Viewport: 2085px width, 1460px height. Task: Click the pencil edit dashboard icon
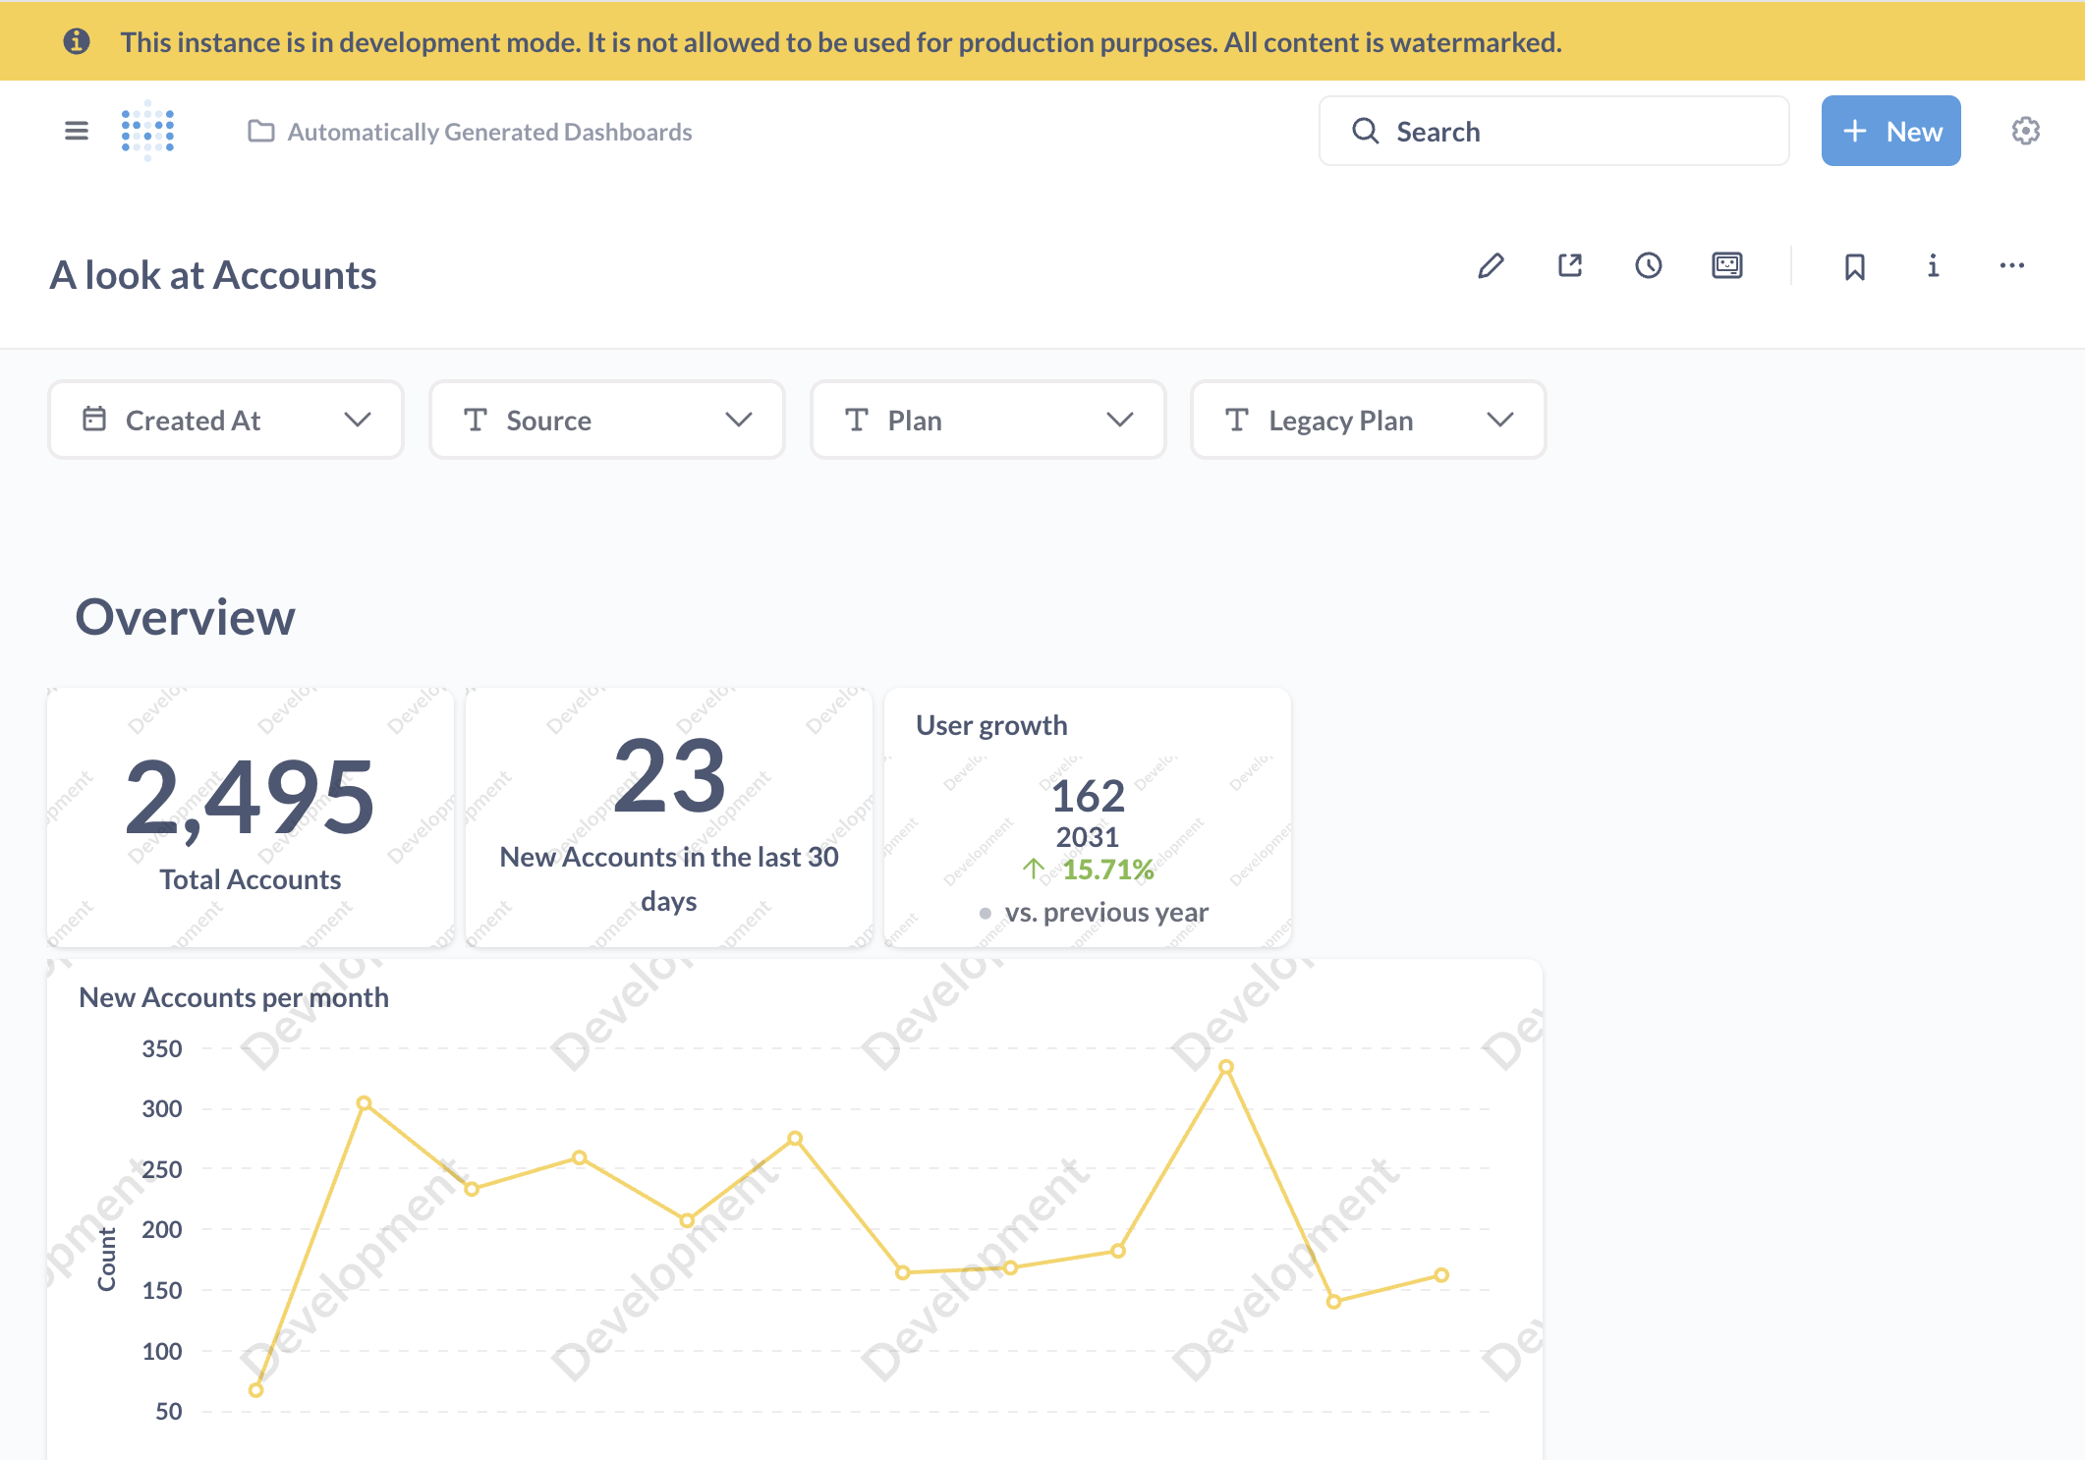tap(1491, 266)
